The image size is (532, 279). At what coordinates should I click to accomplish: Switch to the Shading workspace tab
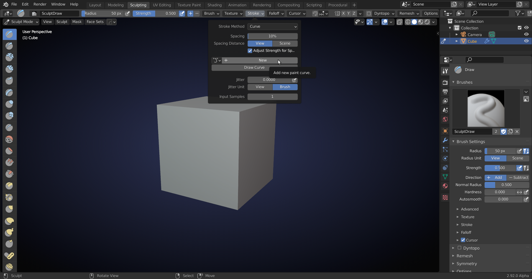pyautogui.click(x=215, y=5)
